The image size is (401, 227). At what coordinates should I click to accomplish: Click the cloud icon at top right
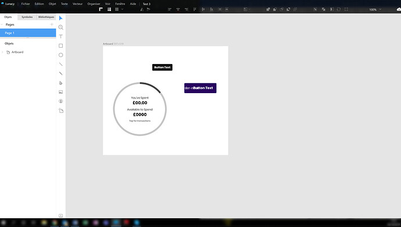click(399, 9)
